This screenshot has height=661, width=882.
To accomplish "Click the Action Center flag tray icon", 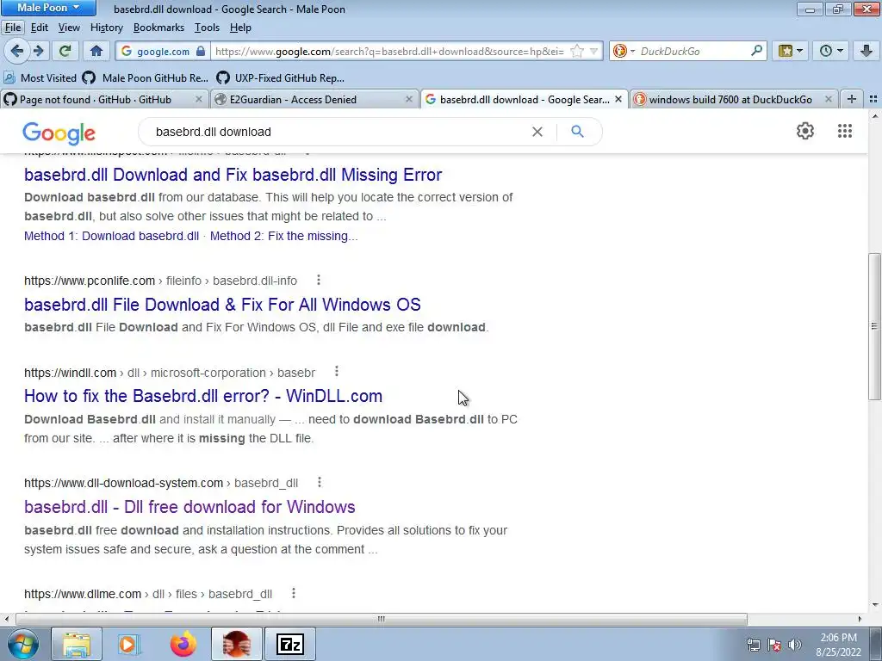I will [774, 645].
